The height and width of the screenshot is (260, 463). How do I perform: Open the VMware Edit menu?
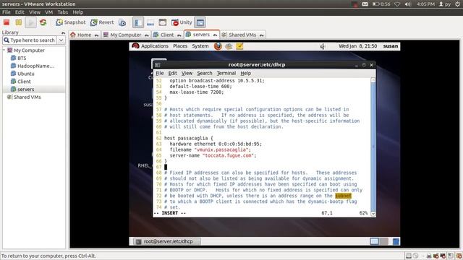coord(20,12)
